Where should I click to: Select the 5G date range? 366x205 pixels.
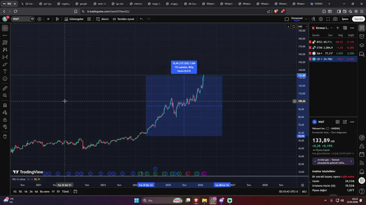coord(20,192)
